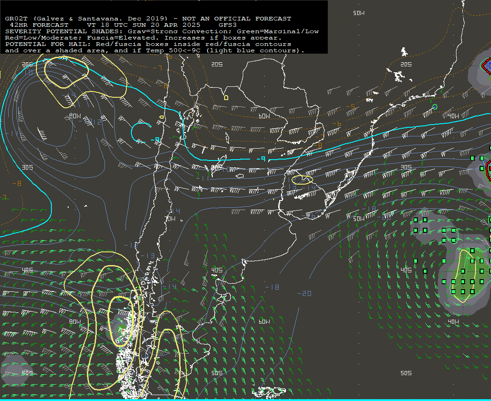Click the '50W' label off the Uruguay coast
The height and width of the screenshot is (401, 491).
(x=359, y=219)
